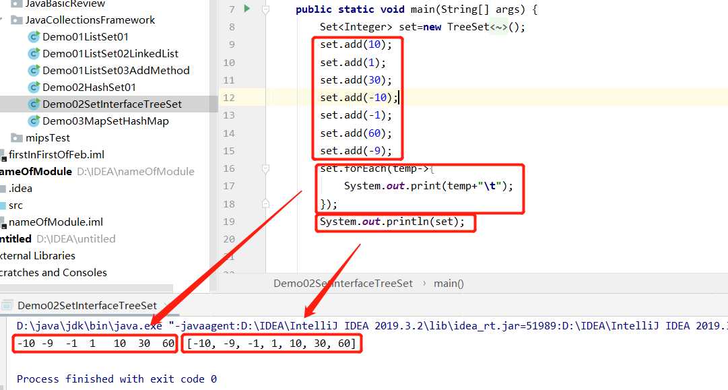728x390 pixels.
Task: Click the Demo01ListSet01 class icon
Action: (34, 36)
